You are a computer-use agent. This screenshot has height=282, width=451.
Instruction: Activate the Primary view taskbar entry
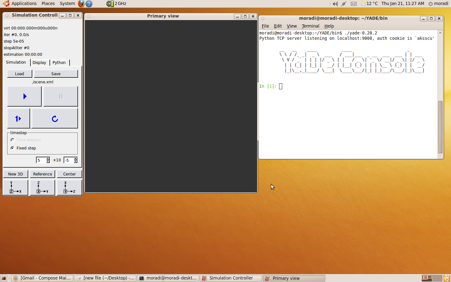(x=294, y=278)
